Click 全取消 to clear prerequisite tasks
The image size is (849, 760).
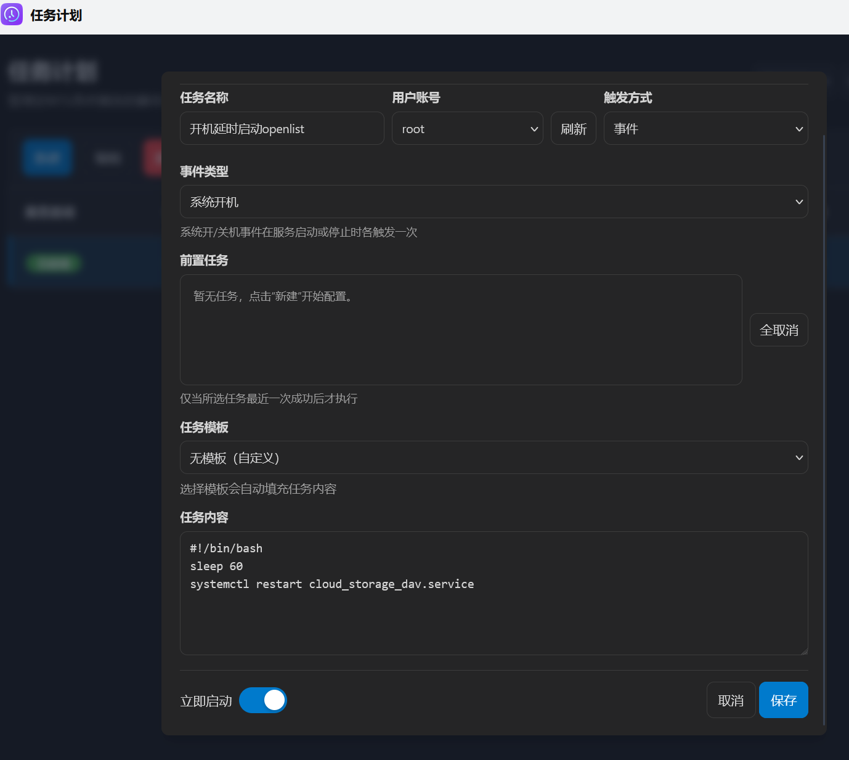(x=778, y=330)
